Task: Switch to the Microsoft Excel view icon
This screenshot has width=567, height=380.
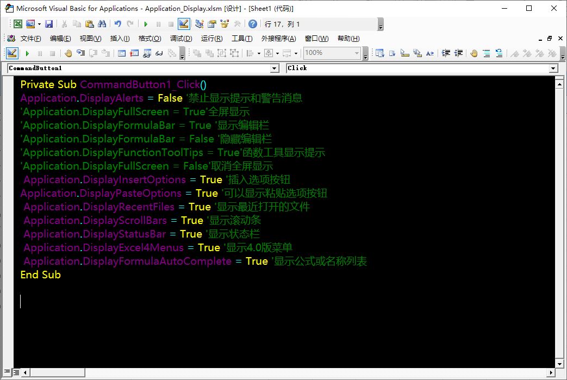Action: point(18,24)
